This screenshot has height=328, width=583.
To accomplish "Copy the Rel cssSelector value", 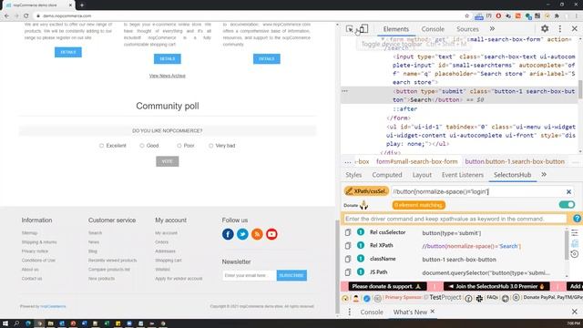I will pos(348,232).
